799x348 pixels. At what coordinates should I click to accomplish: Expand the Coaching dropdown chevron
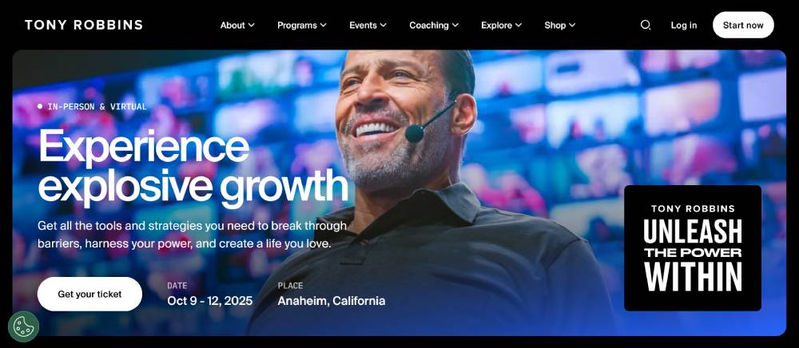click(455, 25)
